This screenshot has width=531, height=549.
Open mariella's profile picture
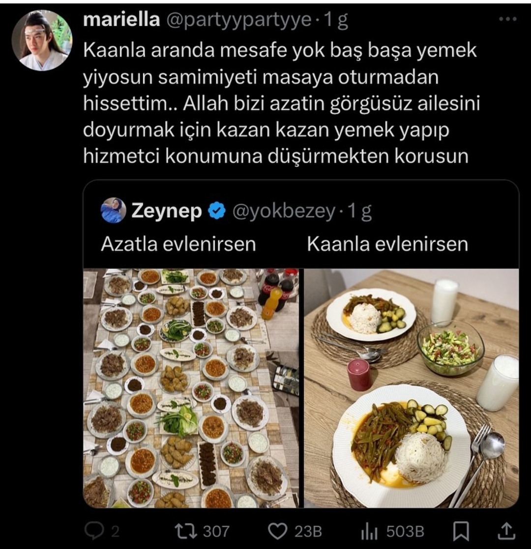click(x=42, y=41)
